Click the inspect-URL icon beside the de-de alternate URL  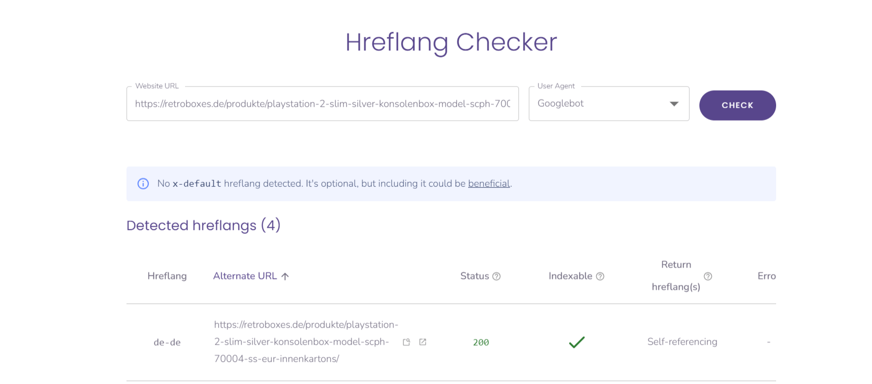pos(406,342)
